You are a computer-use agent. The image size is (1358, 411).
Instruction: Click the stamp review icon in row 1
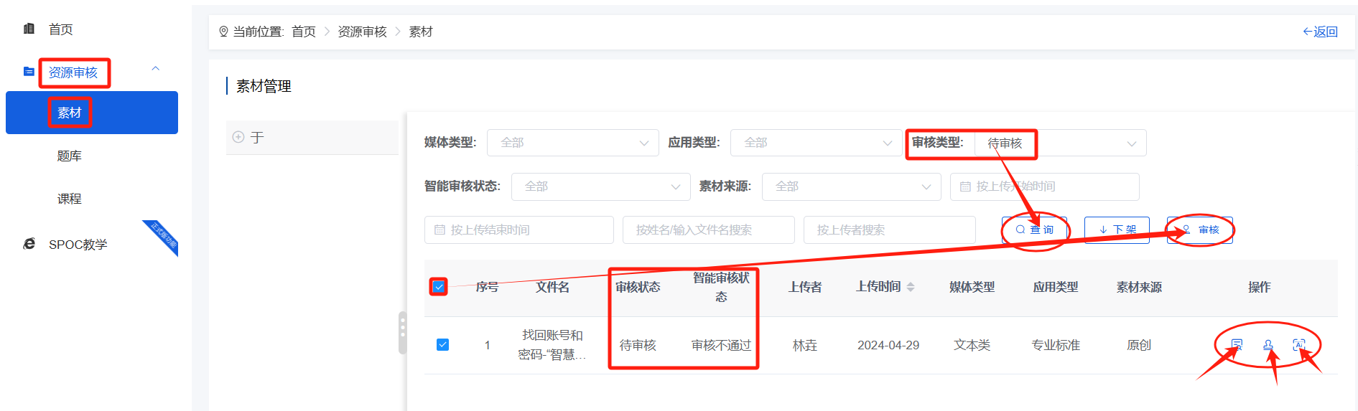1268,345
